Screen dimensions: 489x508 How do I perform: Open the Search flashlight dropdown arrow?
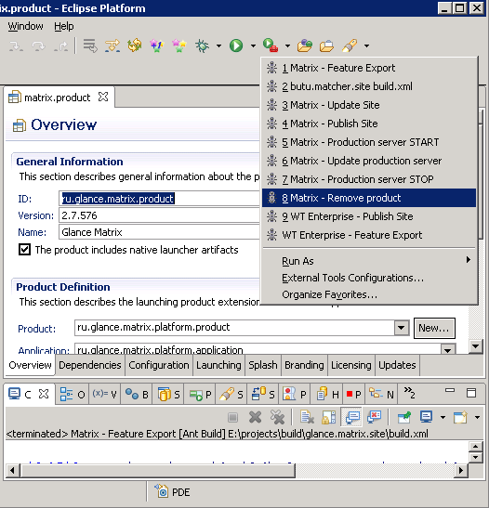(366, 46)
